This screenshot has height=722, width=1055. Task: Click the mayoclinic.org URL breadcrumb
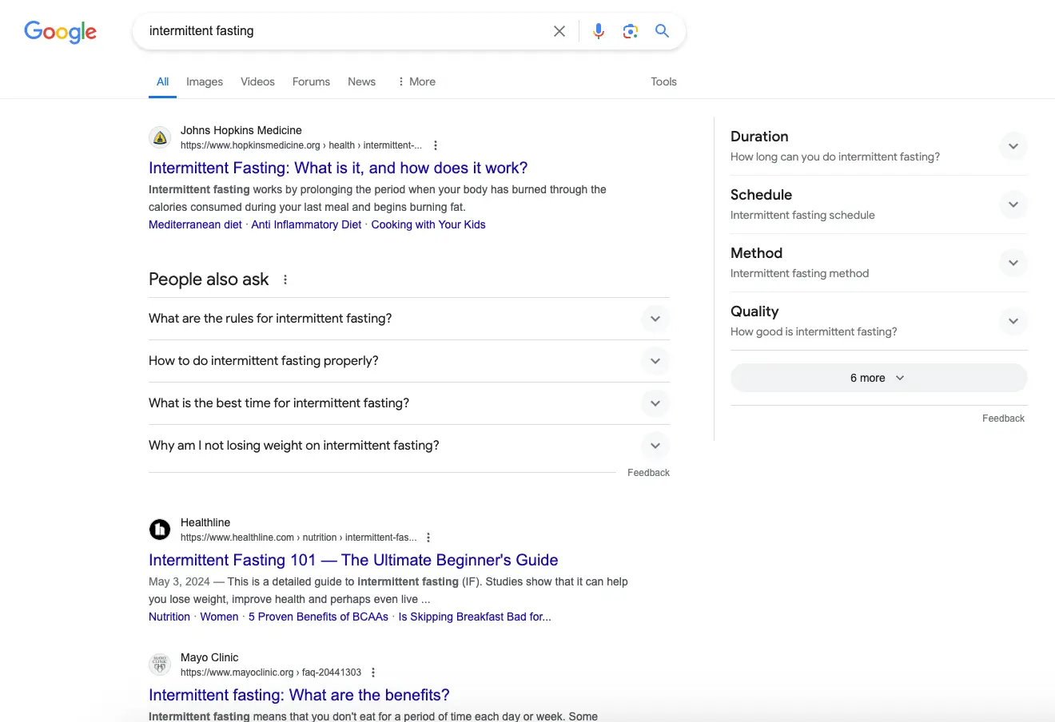[271, 672]
